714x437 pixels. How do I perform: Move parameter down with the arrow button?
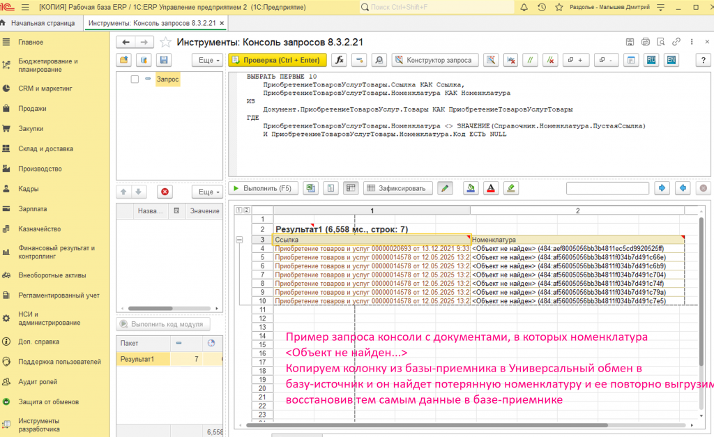pos(139,192)
